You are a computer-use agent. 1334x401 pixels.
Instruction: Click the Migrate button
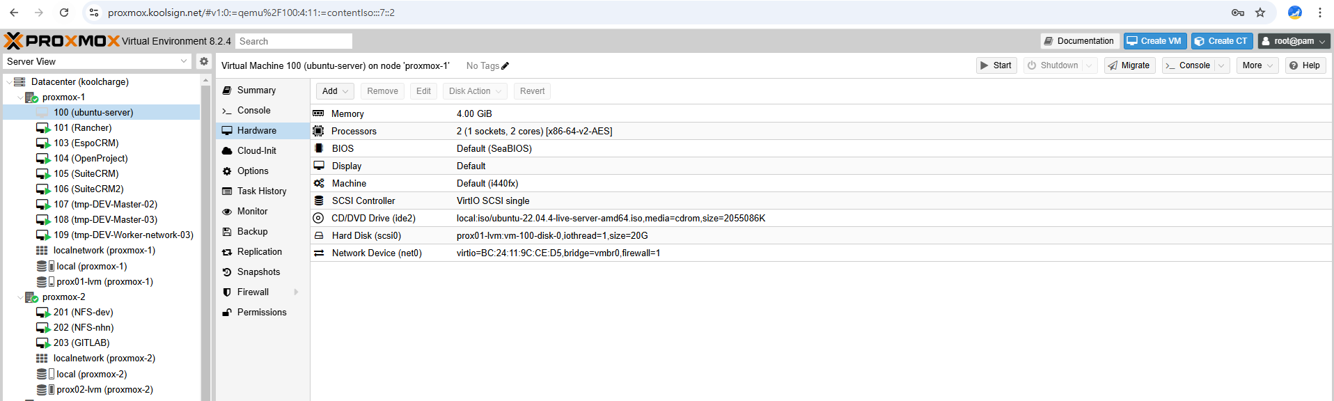[x=1129, y=65]
